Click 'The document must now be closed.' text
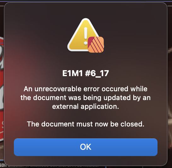 86,124
